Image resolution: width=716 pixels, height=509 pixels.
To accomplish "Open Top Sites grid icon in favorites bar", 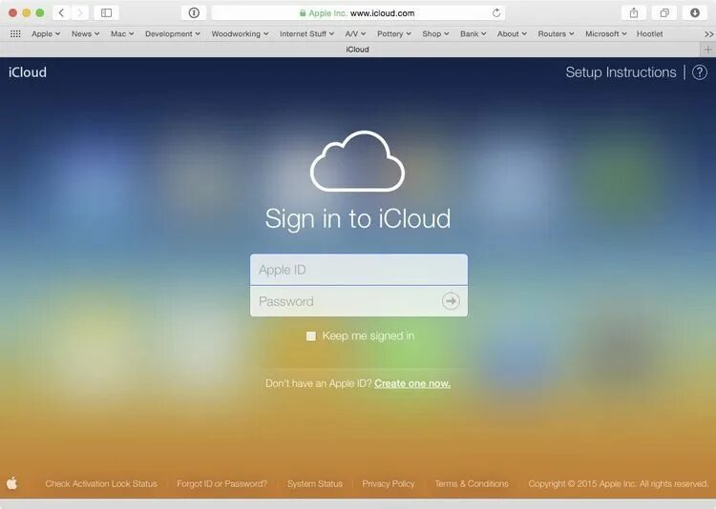I will point(15,33).
